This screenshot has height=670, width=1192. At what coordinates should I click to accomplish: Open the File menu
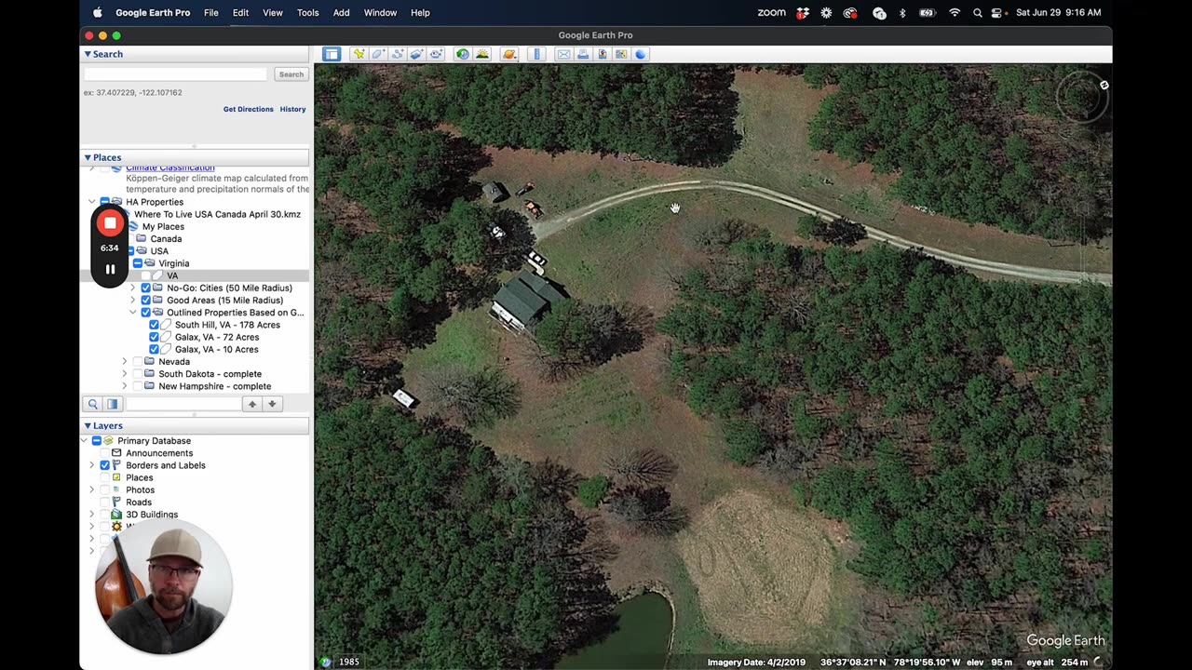point(211,12)
